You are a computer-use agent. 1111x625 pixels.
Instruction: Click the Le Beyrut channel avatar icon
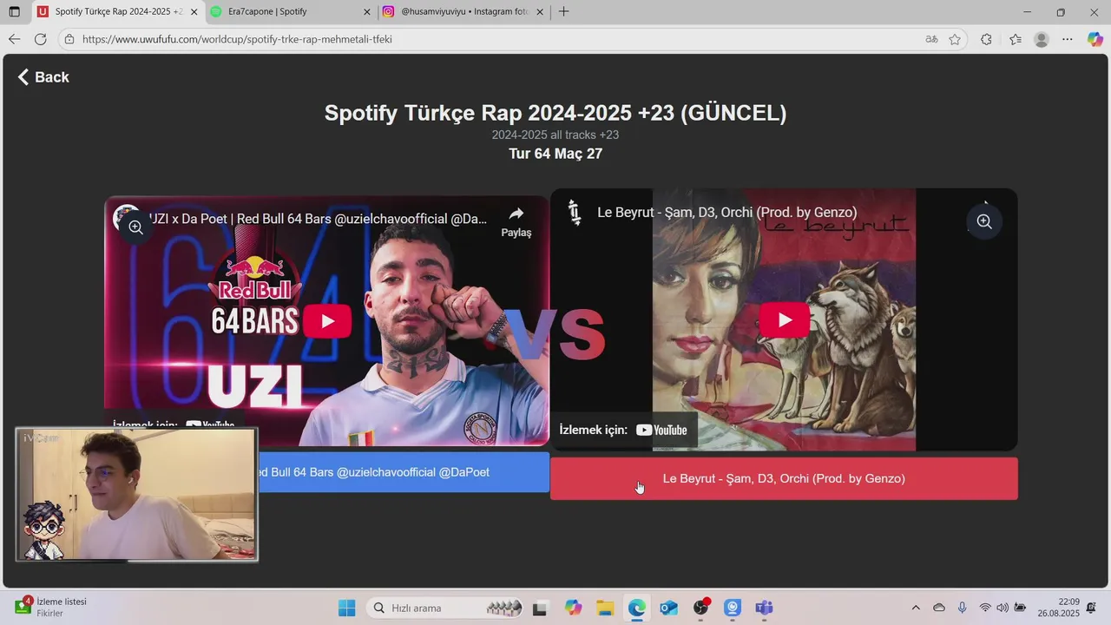click(574, 213)
